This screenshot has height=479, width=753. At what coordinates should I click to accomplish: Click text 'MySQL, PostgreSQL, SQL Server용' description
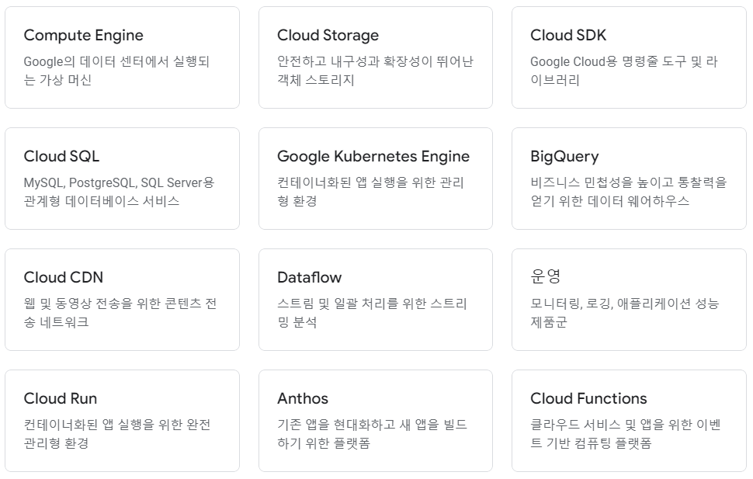tap(119, 182)
